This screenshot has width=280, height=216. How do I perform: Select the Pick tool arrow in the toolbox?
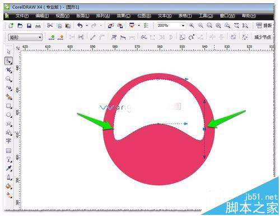[8, 52]
